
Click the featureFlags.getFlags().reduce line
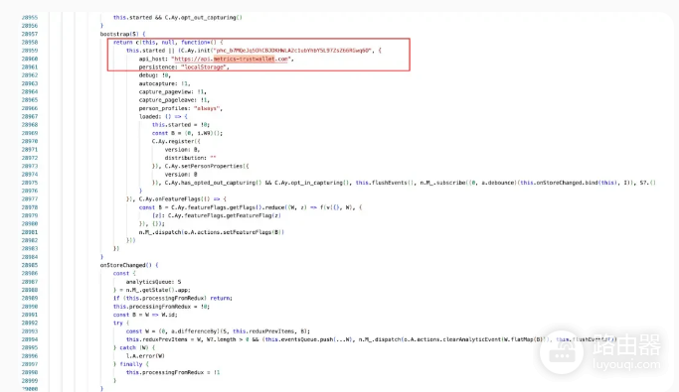point(251,207)
